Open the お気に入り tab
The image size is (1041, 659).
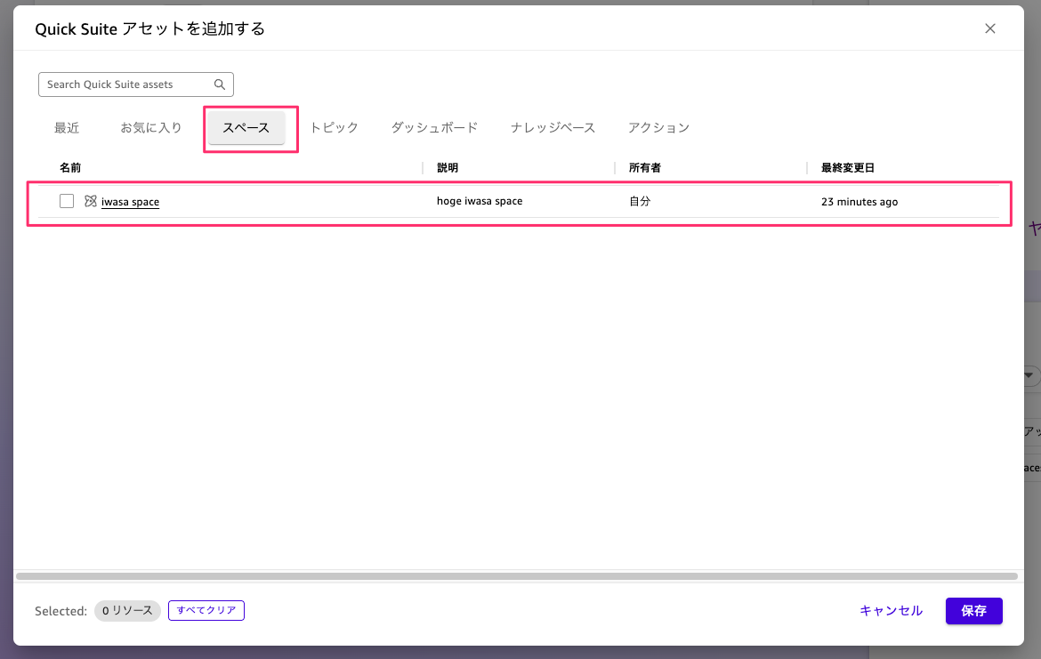coord(151,128)
